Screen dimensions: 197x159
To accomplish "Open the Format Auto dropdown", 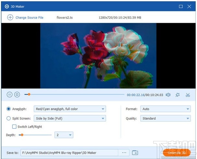I will 166,109.
